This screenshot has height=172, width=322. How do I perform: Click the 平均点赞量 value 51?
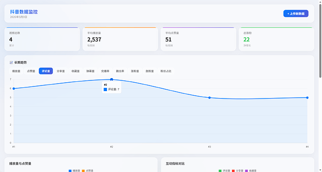(168, 40)
